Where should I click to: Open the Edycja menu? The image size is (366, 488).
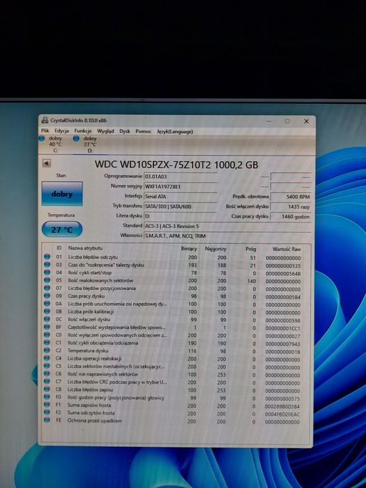61,131
